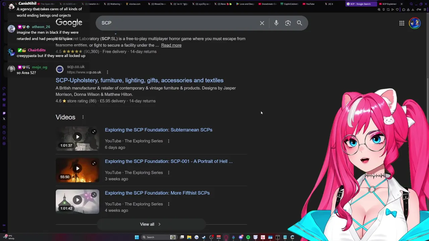Image resolution: width=429 pixels, height=241 pixels.
Task: Open the Google apps grid
Action: 402,23
